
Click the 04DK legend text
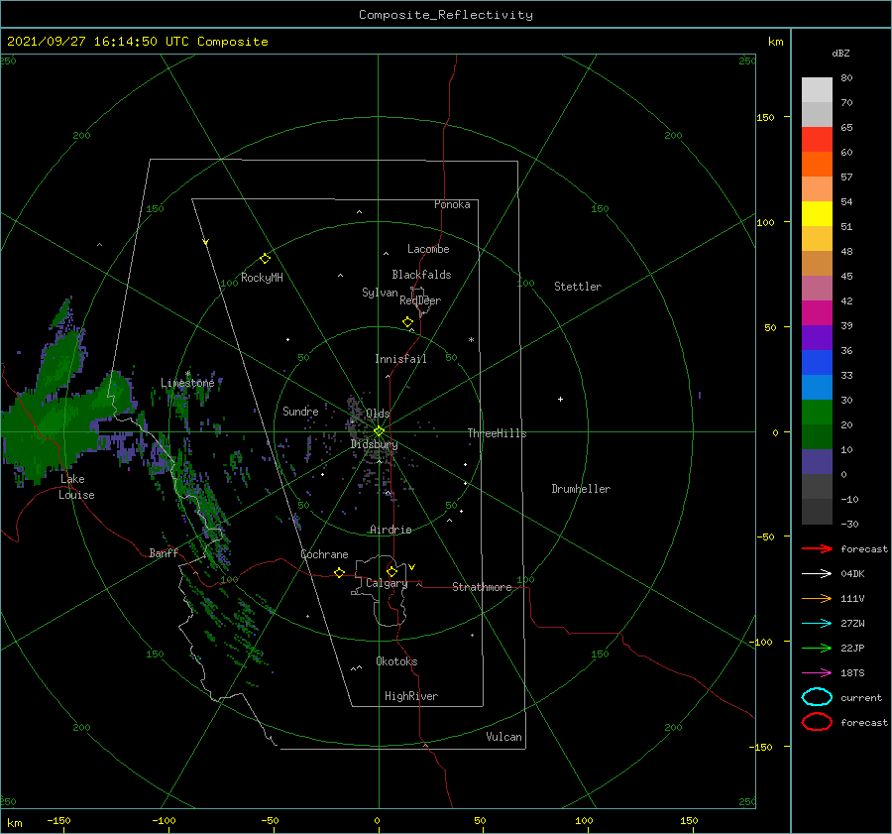click(852, 573)
